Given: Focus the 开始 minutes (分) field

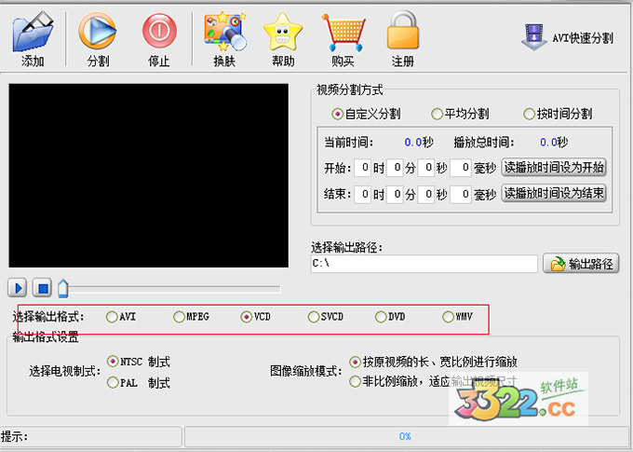Looking at the screenshot, I should (395, 168).
